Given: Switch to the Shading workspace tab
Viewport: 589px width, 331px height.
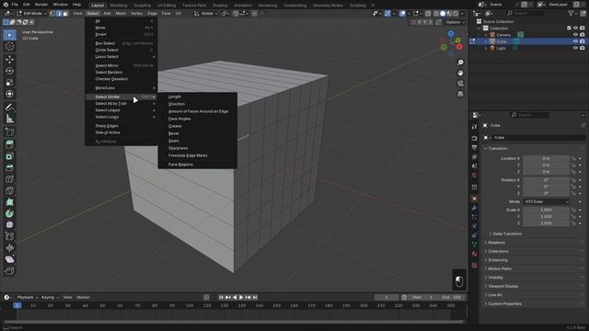Looking at the screenshot, I should pyautogui.click(x=220, y=6).
